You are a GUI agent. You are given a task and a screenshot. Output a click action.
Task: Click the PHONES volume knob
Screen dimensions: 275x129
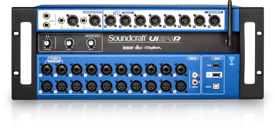[46, 43]
